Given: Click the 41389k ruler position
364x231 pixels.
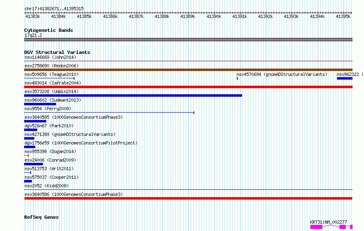Looking at the screenshot, I should click(x=188, y=16).
